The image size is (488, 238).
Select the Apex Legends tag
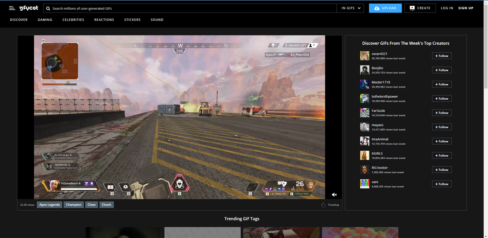50,205
